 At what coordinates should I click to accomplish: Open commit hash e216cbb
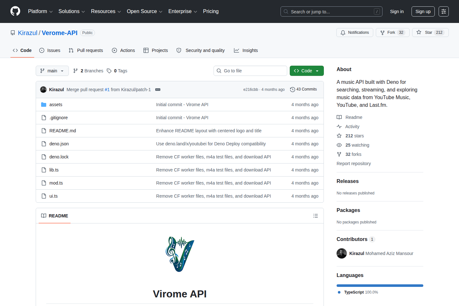click(251, 90)
